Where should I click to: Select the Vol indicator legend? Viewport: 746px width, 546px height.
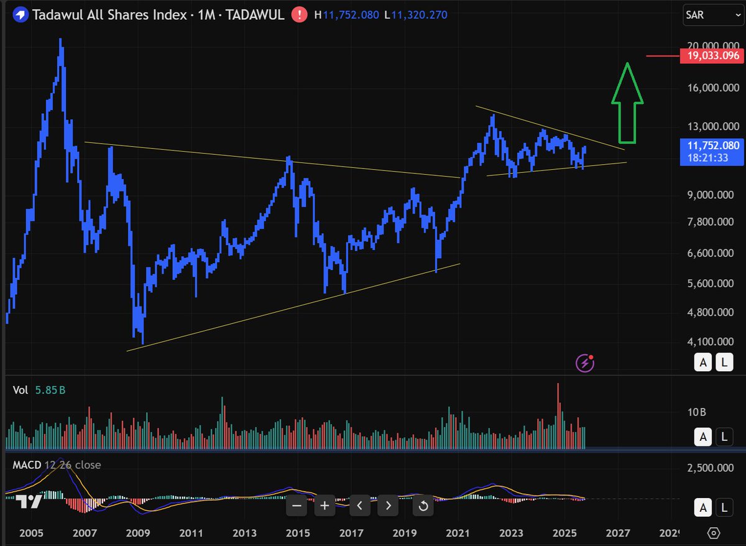(21, 390)
